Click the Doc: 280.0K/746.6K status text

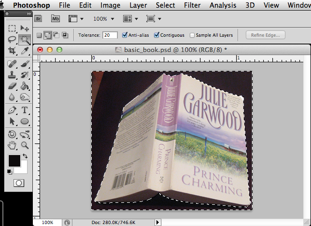pos(113,223)
